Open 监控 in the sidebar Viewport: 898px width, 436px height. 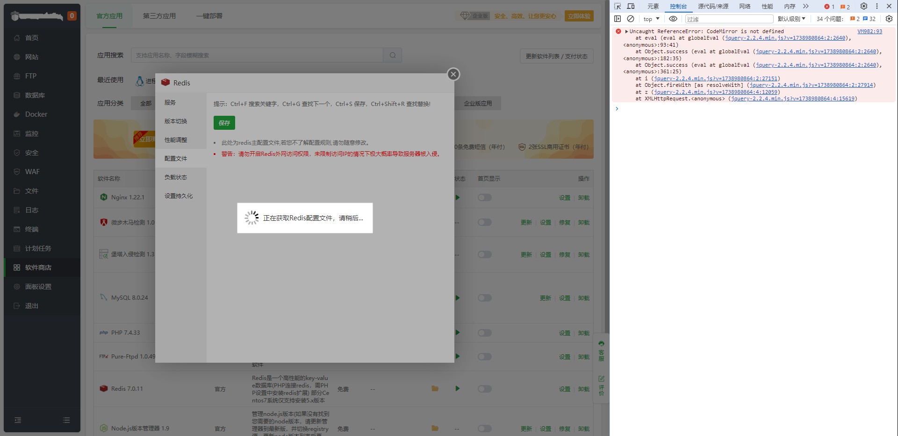[42, 134]
